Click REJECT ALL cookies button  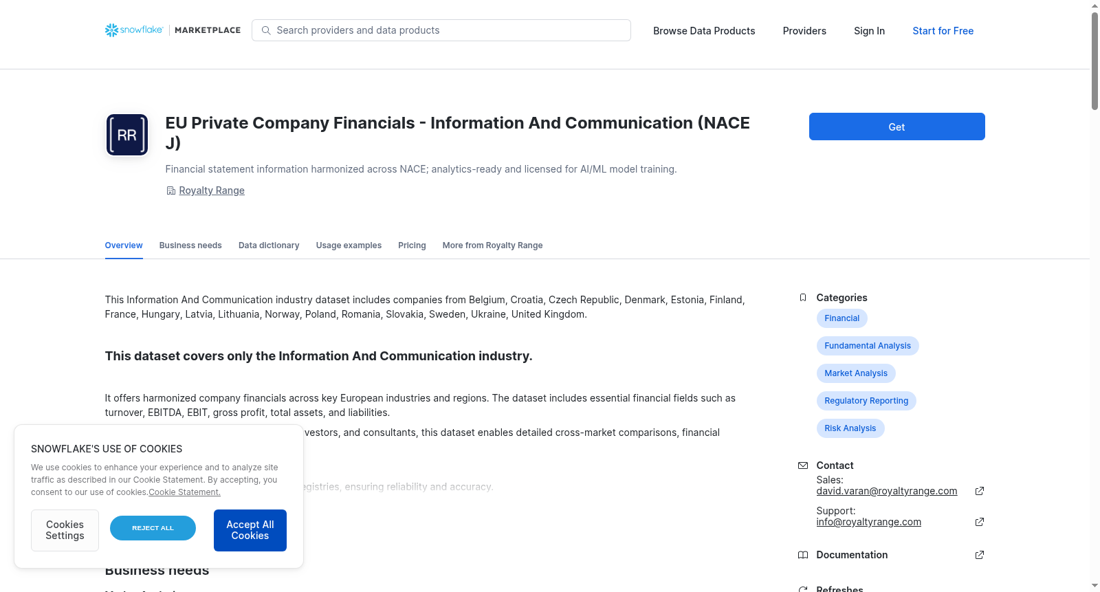tap(153, 528)
